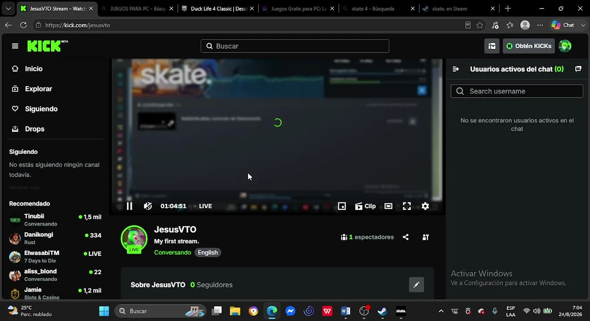Jump to LIVE in the player

pos(205,206)
